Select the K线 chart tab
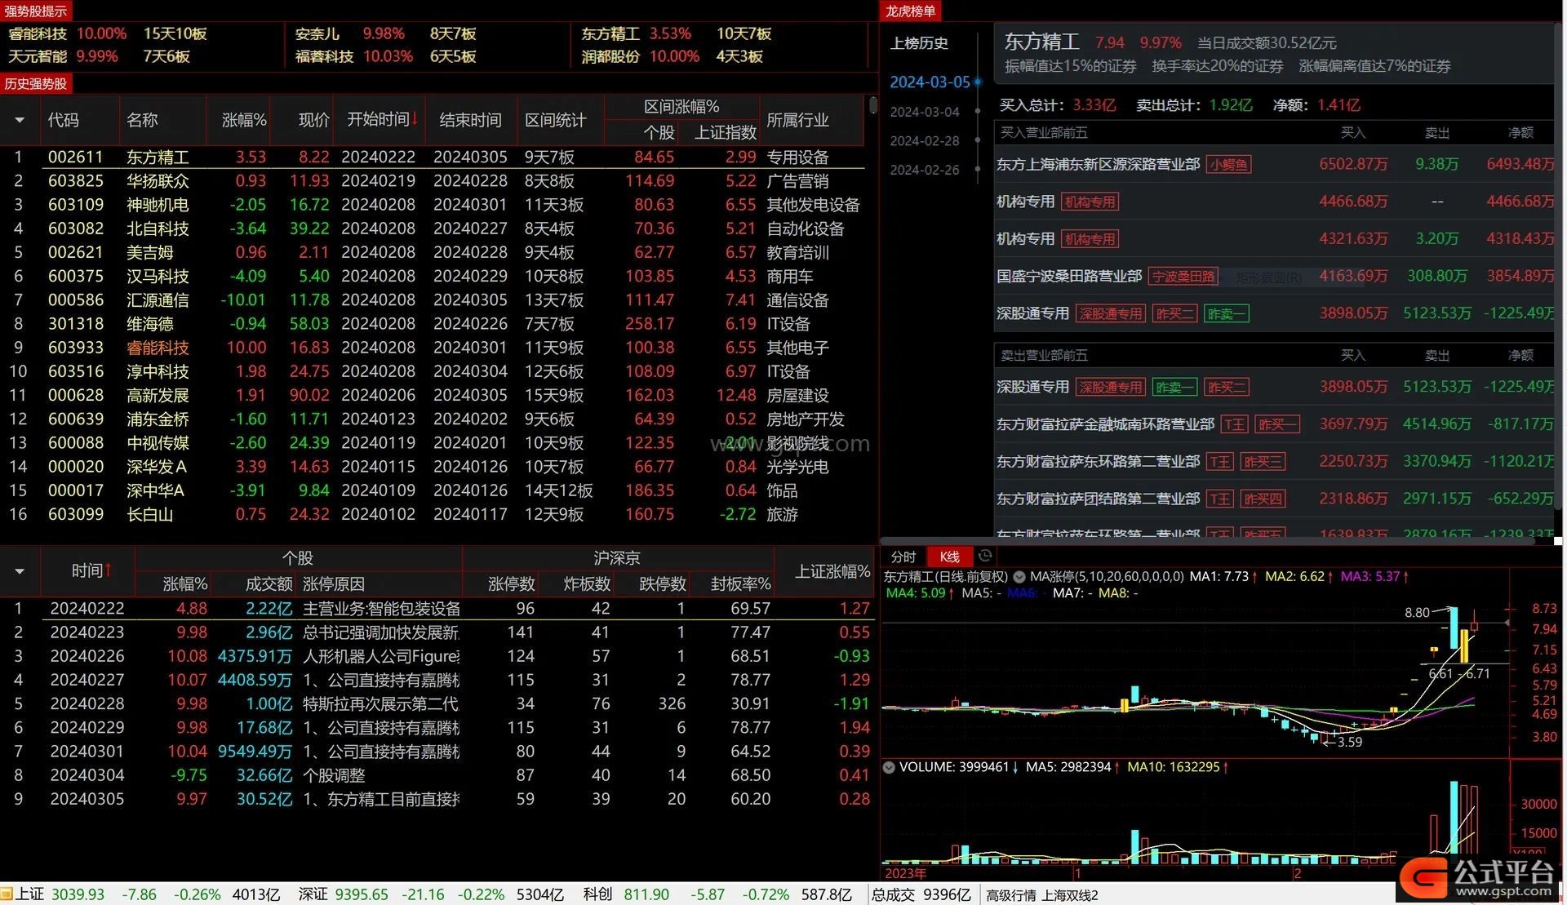Viewport: 1567px width, 905px height. coord(949,557)
